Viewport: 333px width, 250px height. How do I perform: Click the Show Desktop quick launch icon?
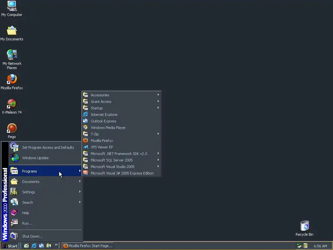click(26, 246)
